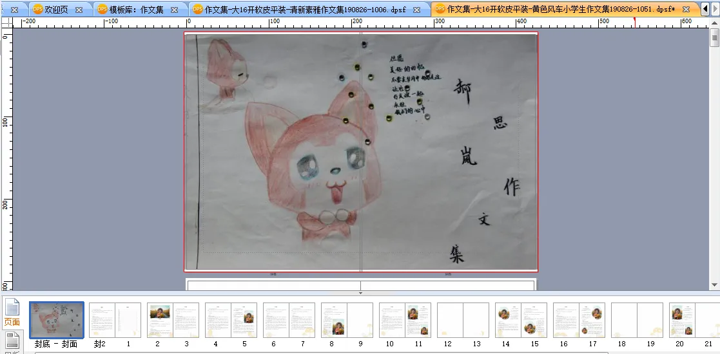Image resolution: width=720 pixels, height=354 pixels.
Task: Open the pages 14-15 spread thumbnail
Action: click(x=521, y=320)
